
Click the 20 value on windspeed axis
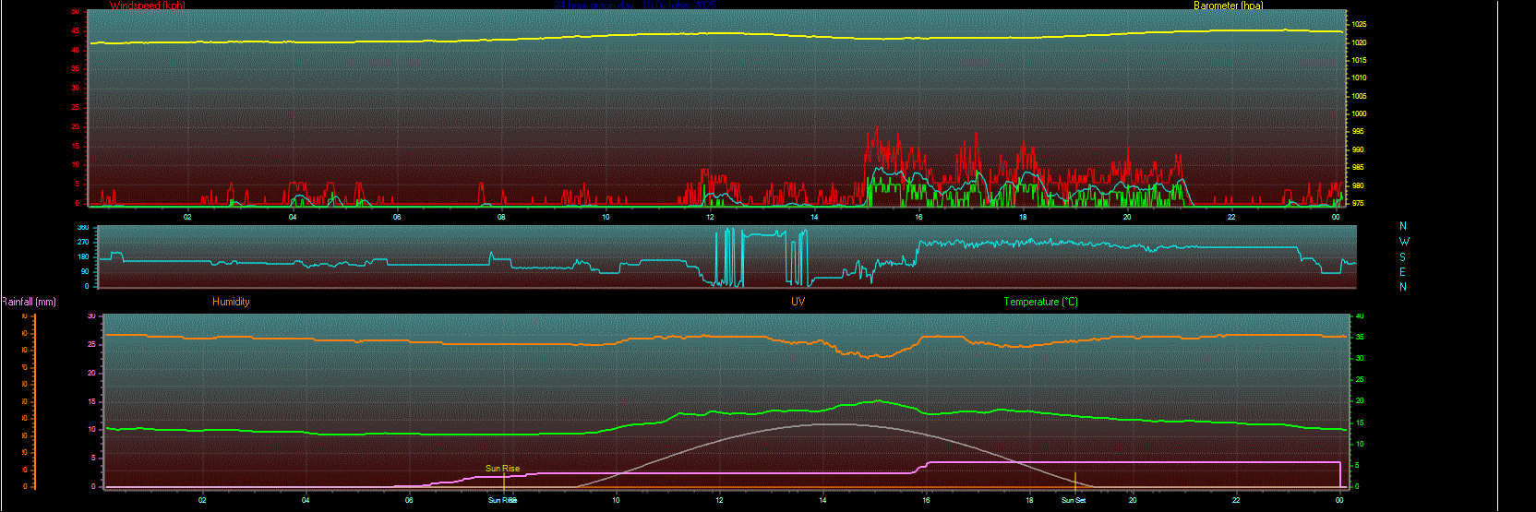click(x=76, y=126)
